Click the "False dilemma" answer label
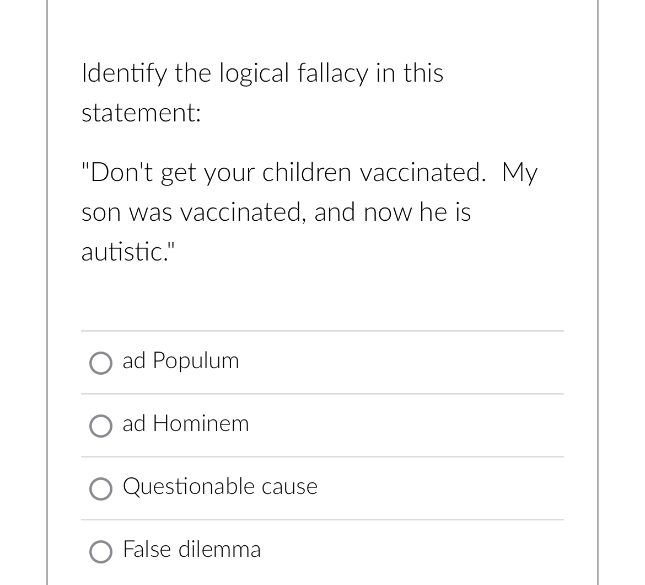This screenshot has width=645, height=585. (x=192, y=550)
